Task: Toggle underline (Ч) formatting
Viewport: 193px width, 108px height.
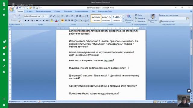Action: tap(32, 20)
